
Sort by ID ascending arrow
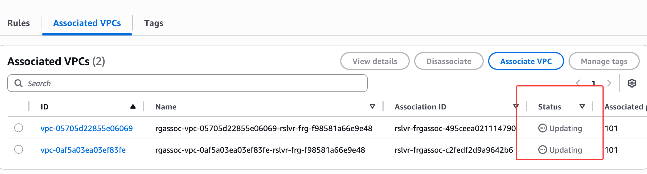point(133,107)
